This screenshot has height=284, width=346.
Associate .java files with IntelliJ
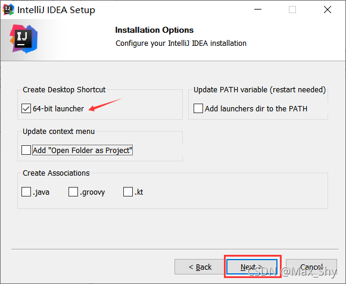click(x=26, y=192)
